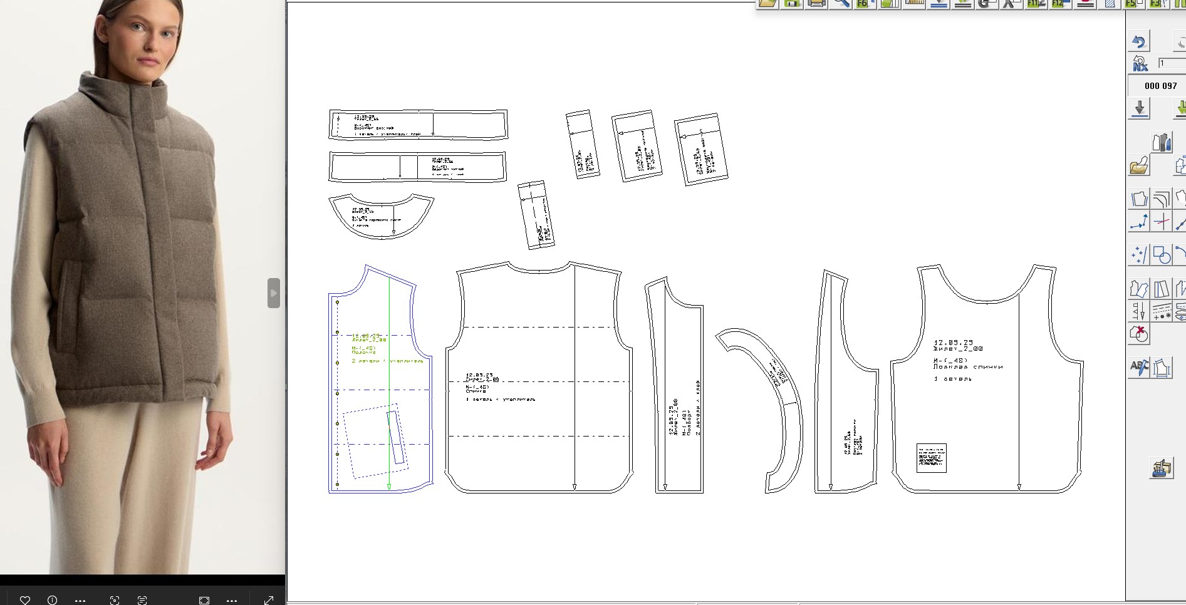This screenshot has width=1186, height=605.
Task: Click the small info table inside back lining
Action: coord(931,458)
